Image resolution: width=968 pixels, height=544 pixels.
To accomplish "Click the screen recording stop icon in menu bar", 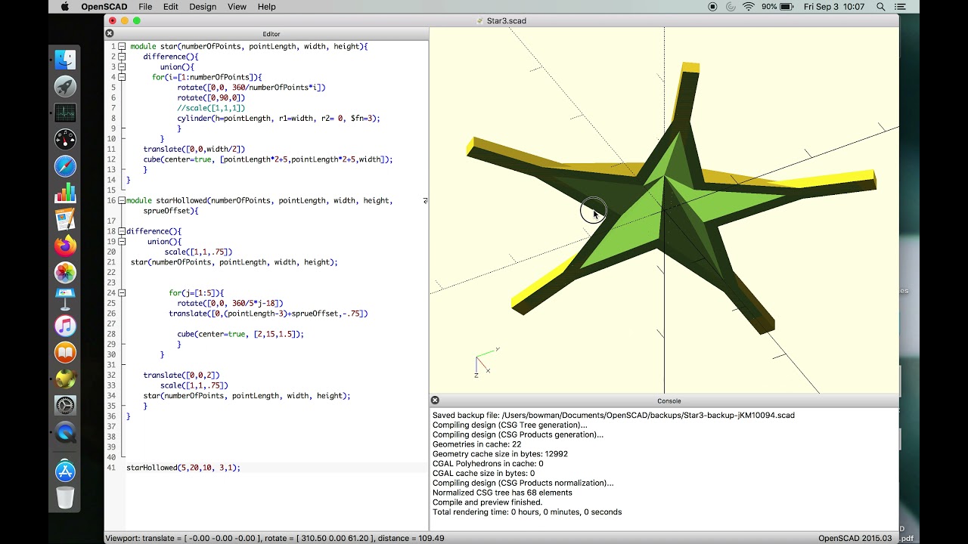I will tap(712, 7).
